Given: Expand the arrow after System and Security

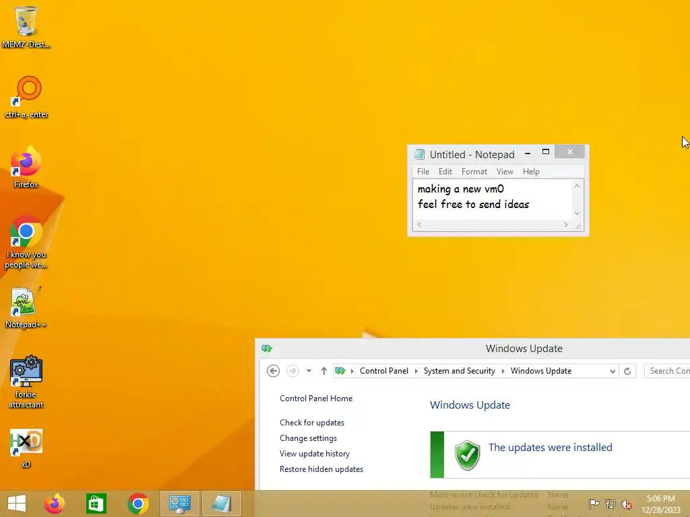Looking at the screenshot, I should click(x=503, y=371).
